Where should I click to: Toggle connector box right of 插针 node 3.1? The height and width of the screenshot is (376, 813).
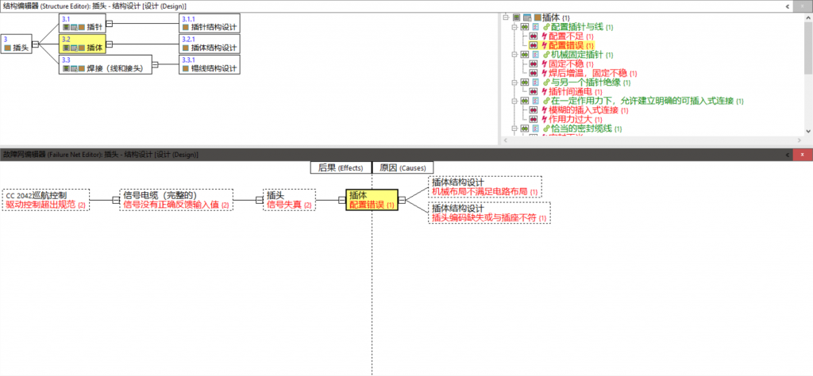pyautogui.click(x=110, y=23)
